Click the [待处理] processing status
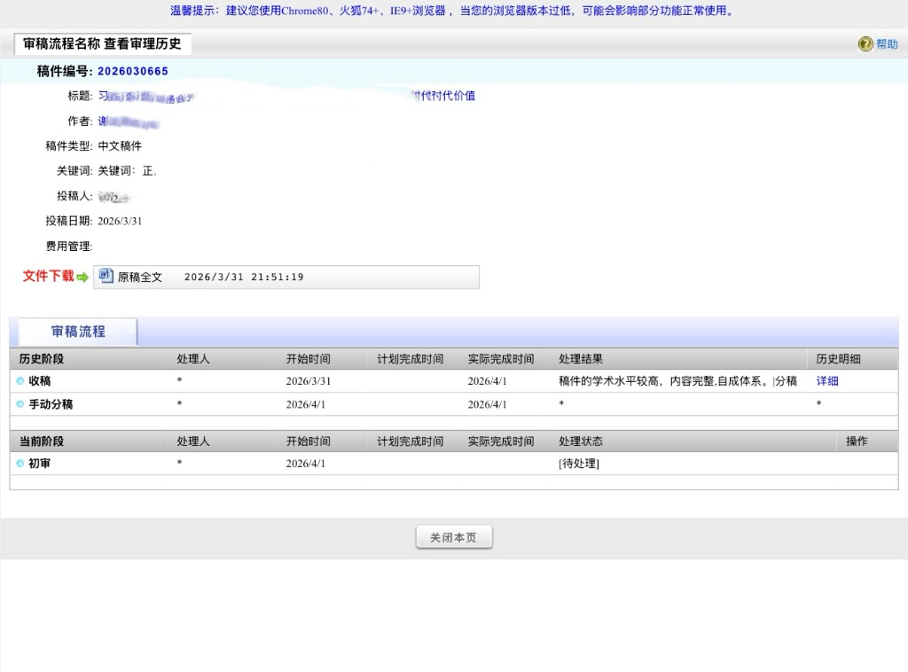This screenshot has height=672, width=908. pyautogui.click(x=579, y=464)
